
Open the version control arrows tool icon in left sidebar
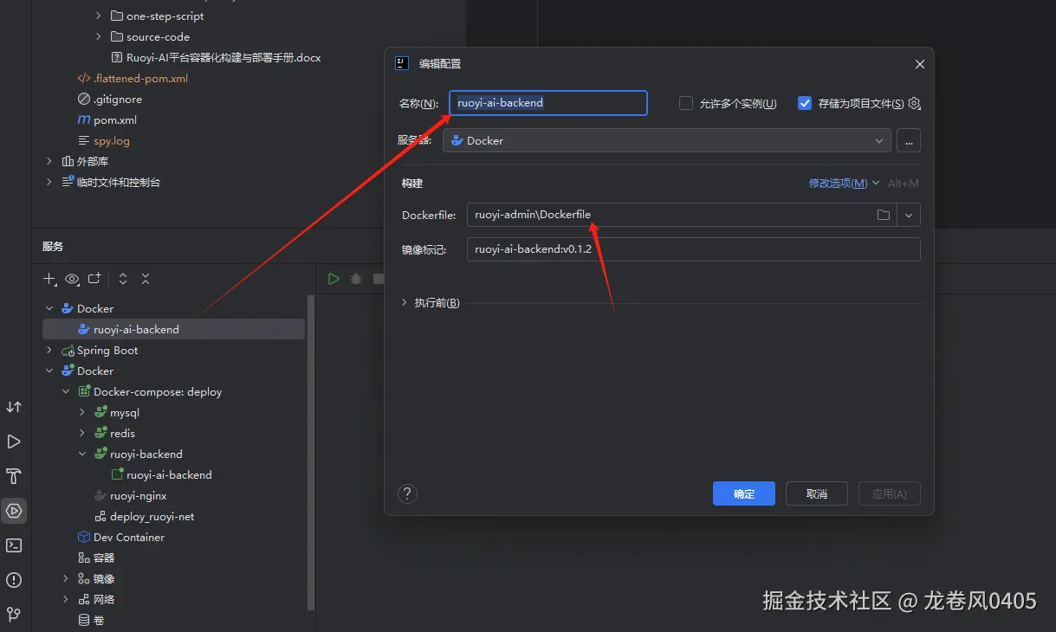(14, 407)
